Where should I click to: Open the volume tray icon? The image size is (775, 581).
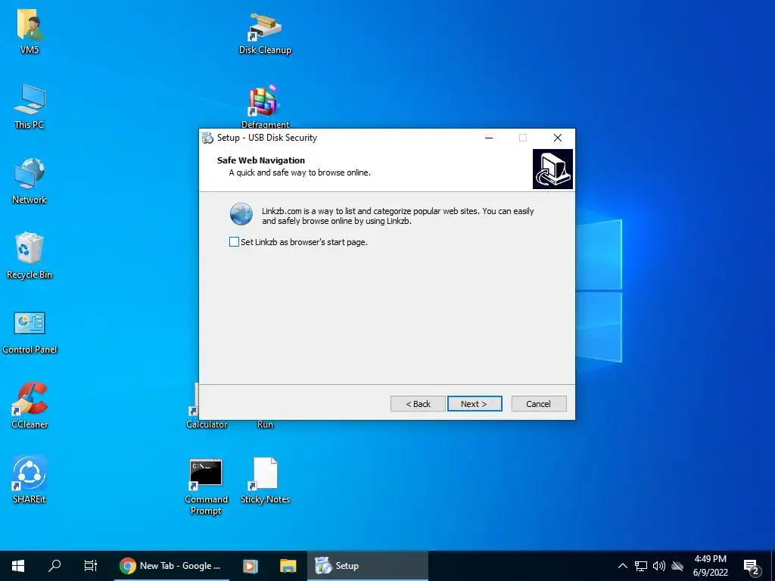(659, 566)
